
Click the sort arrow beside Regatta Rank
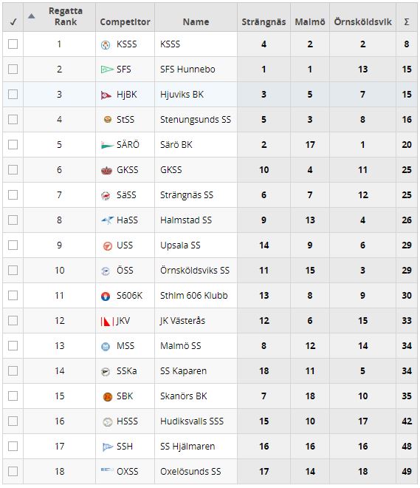pos(32,16)
